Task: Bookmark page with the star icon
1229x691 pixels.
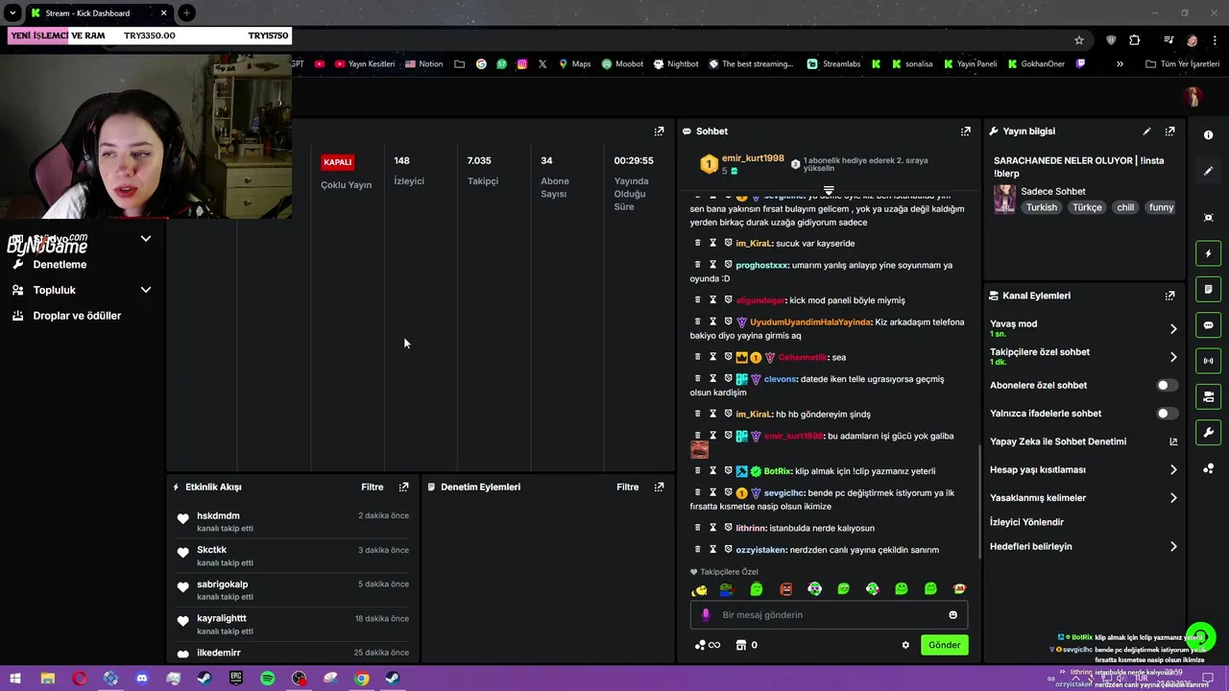Action: (x=1079, y=40)
